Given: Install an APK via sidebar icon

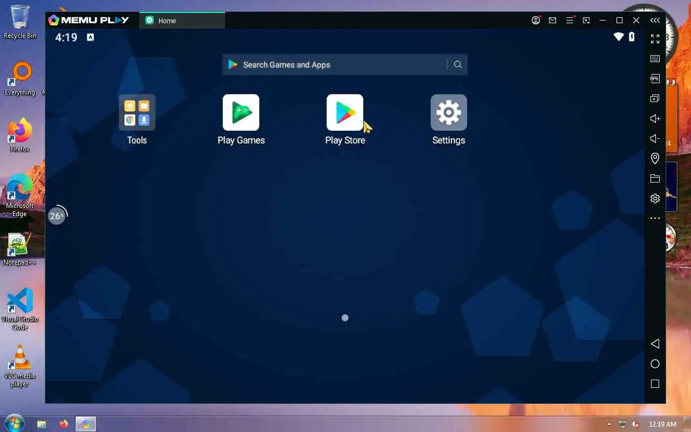Looking at the screenshot, I should point(655,78).
